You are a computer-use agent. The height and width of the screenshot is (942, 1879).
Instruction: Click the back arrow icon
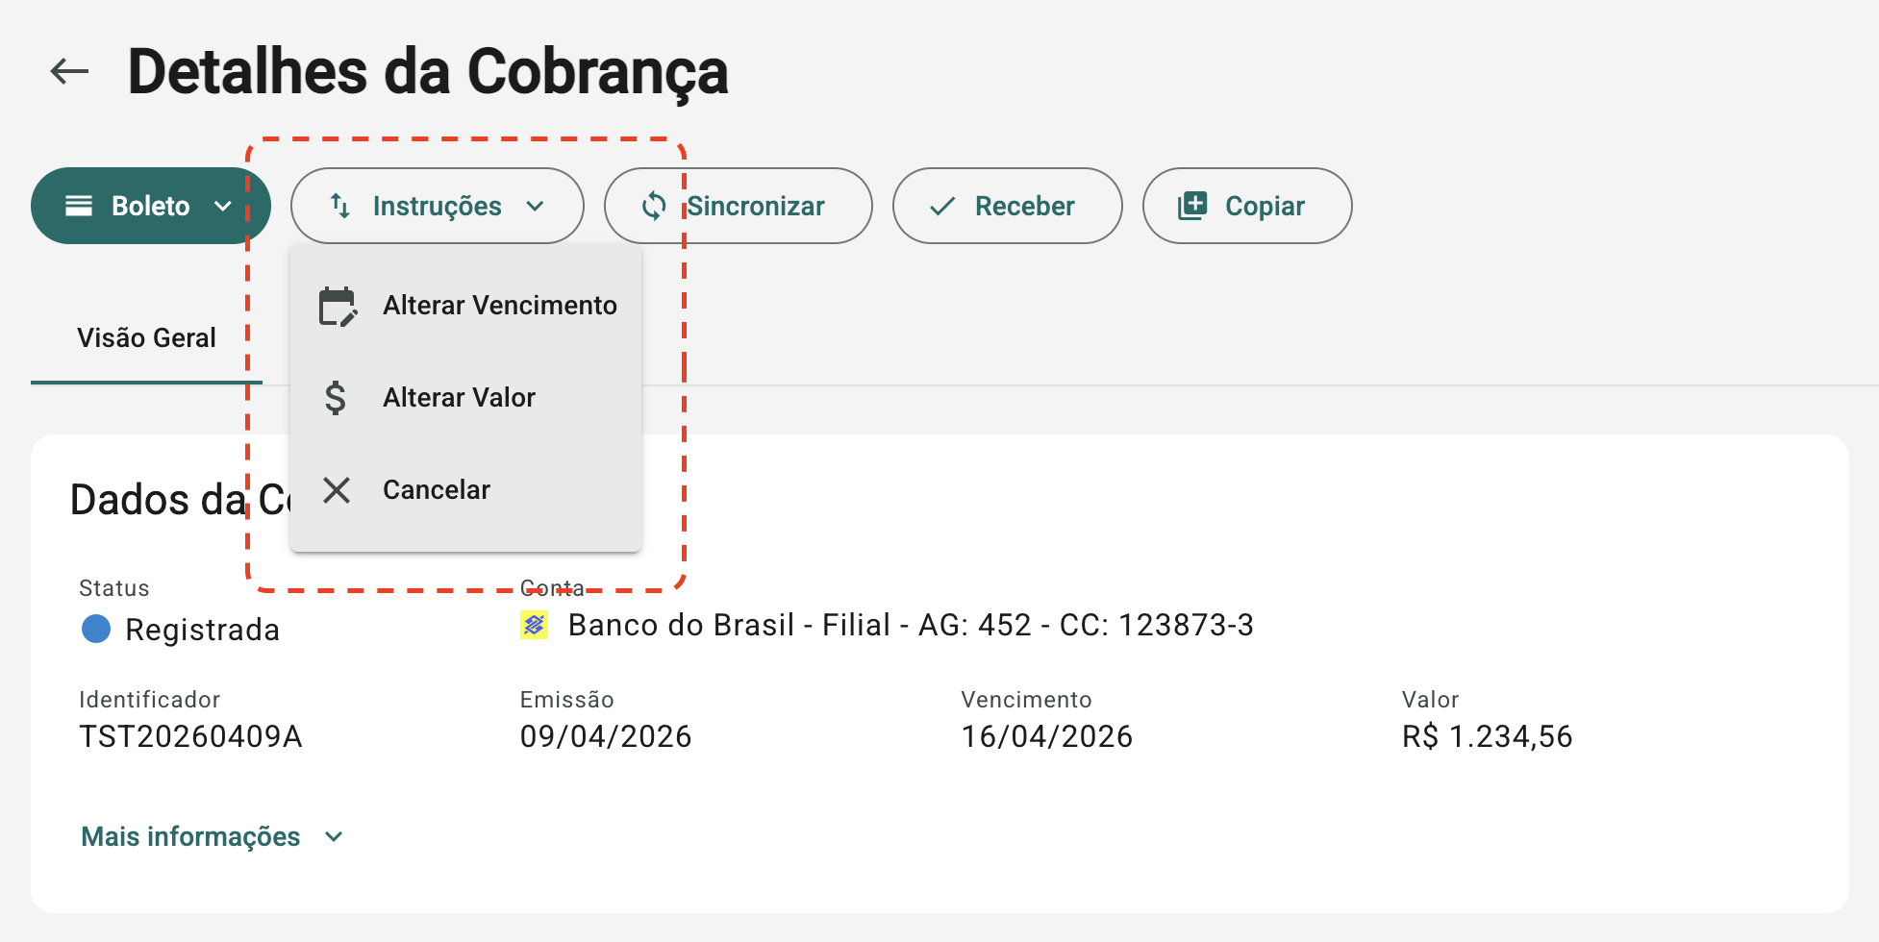pyautogui.click(x=69, y=71)
